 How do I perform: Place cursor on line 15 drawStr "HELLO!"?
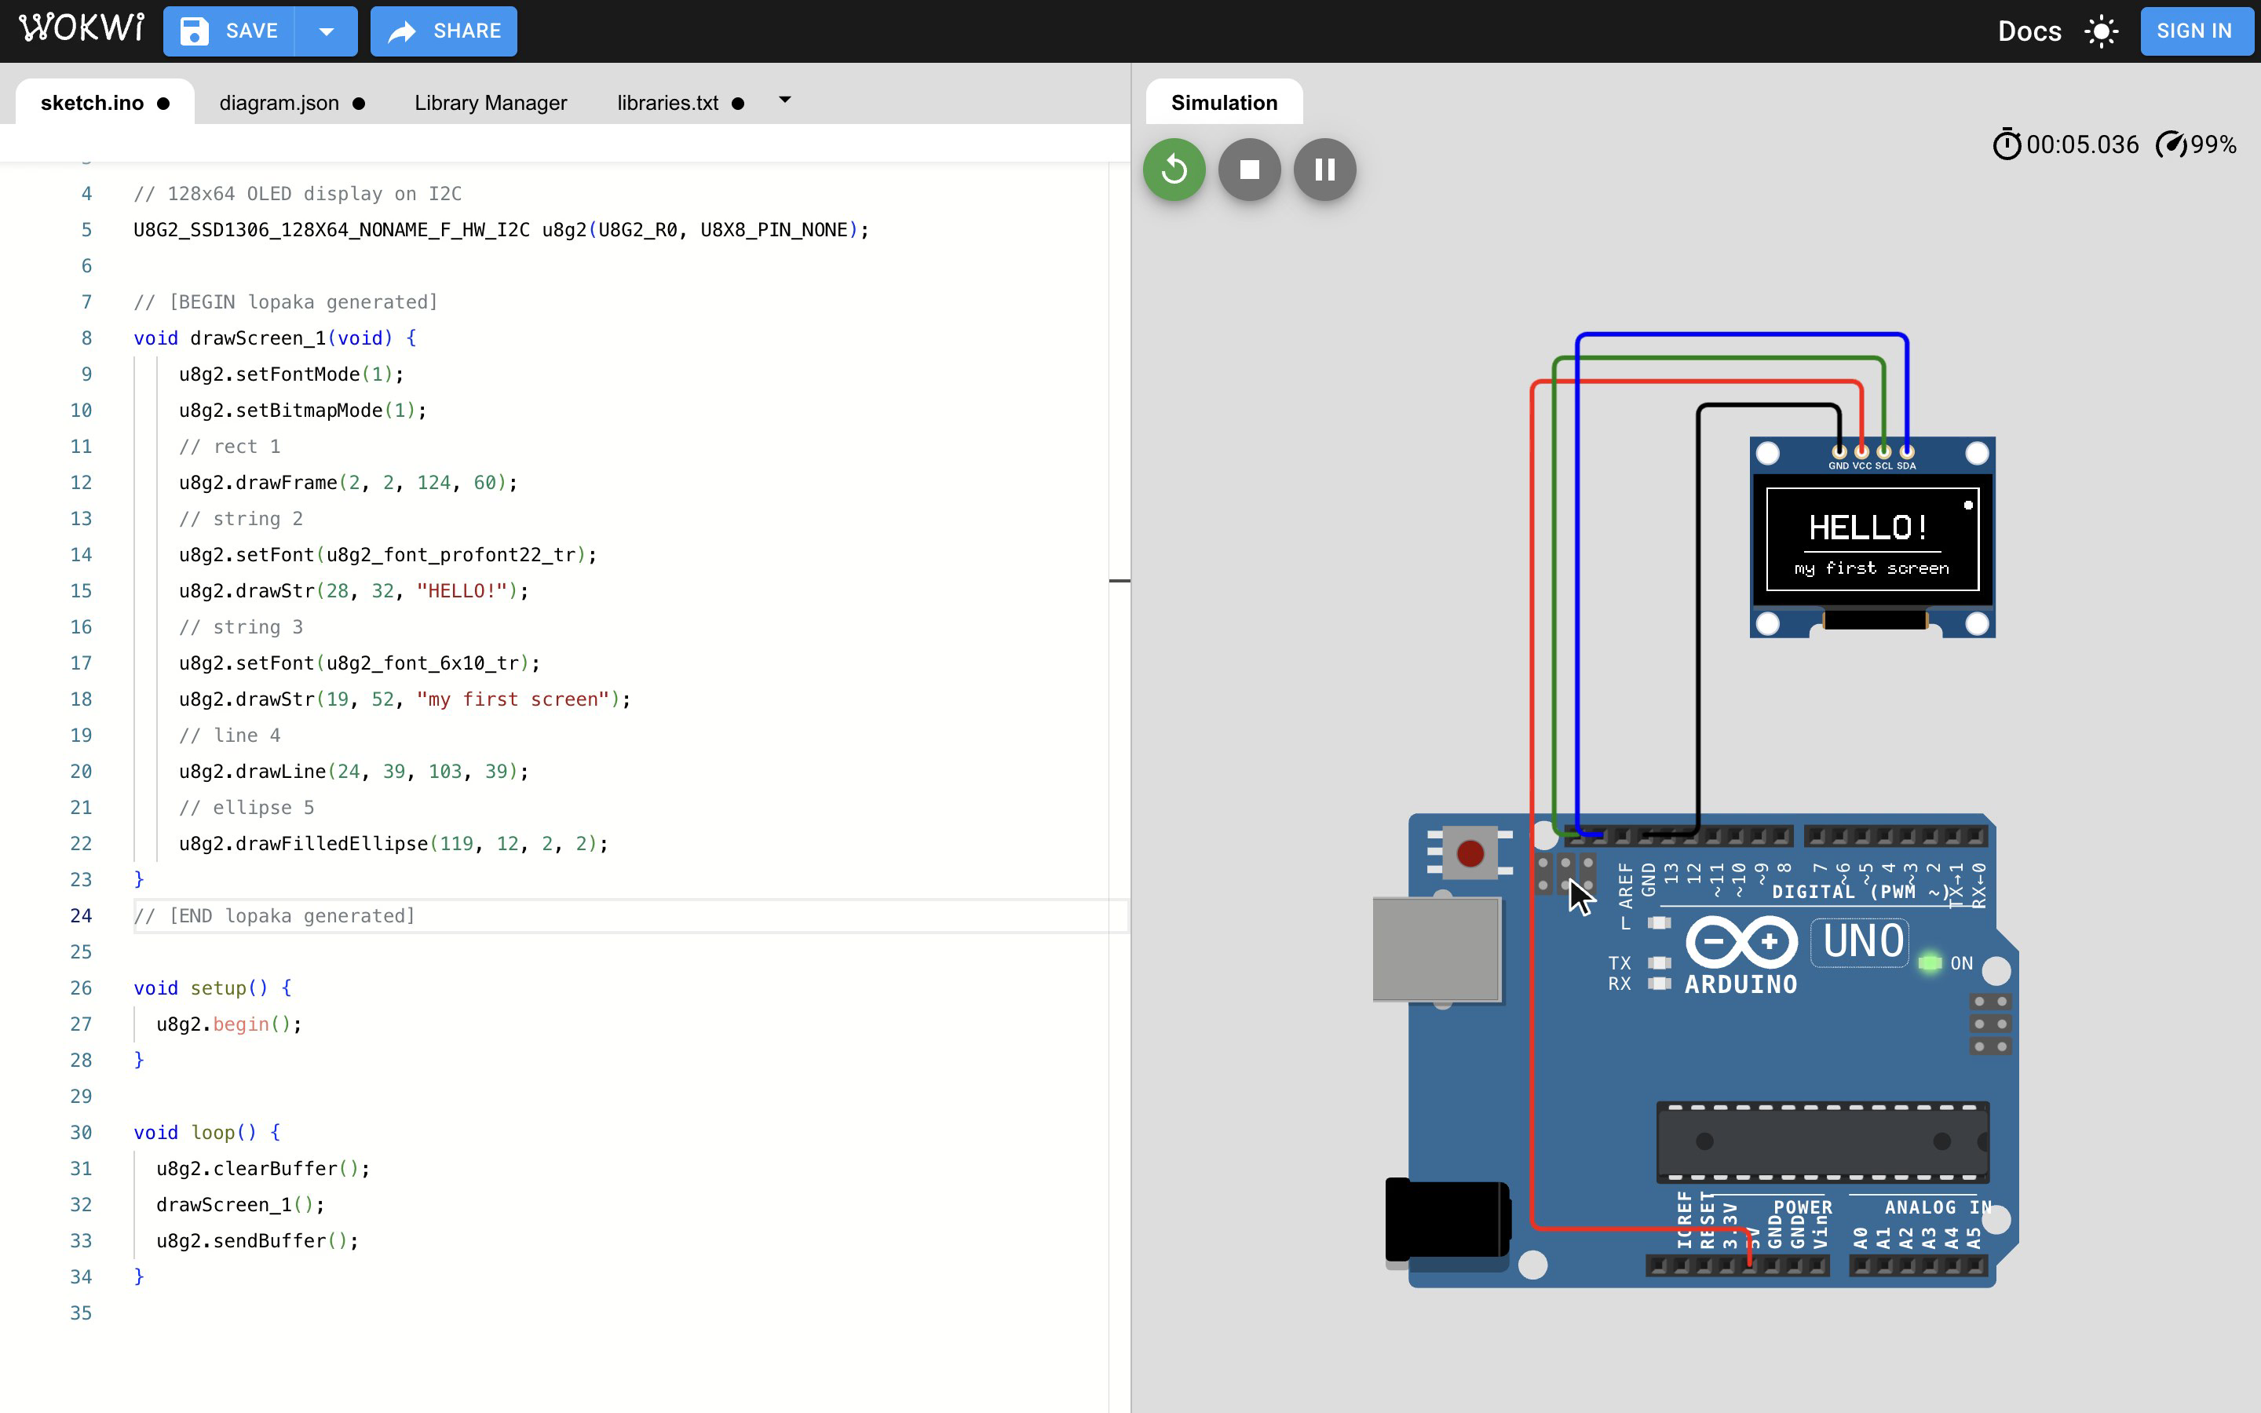(x=353, y=590)
